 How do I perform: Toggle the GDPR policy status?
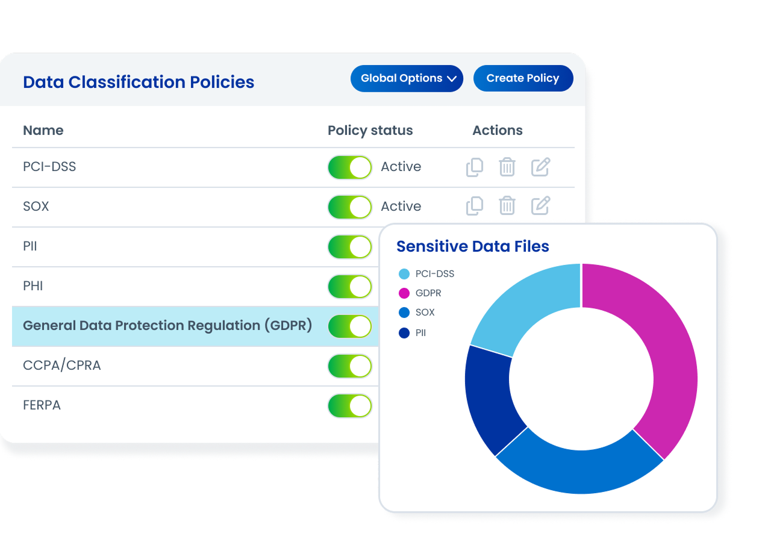point(350,326)
